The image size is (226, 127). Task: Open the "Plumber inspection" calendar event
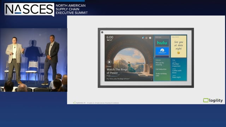click(x=176, y=65)
